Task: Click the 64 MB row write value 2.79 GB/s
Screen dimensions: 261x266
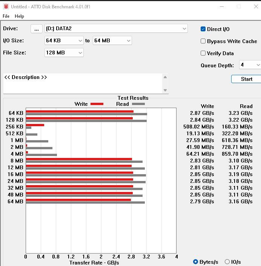Action: pos(202,201)
